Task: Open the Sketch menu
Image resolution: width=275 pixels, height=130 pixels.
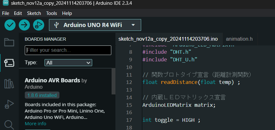Action: pyautogui.click(x=34, y=13)
